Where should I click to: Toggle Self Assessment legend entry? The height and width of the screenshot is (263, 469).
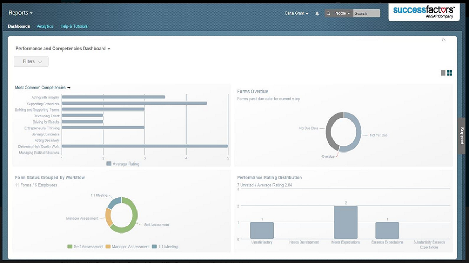point(84,246)
